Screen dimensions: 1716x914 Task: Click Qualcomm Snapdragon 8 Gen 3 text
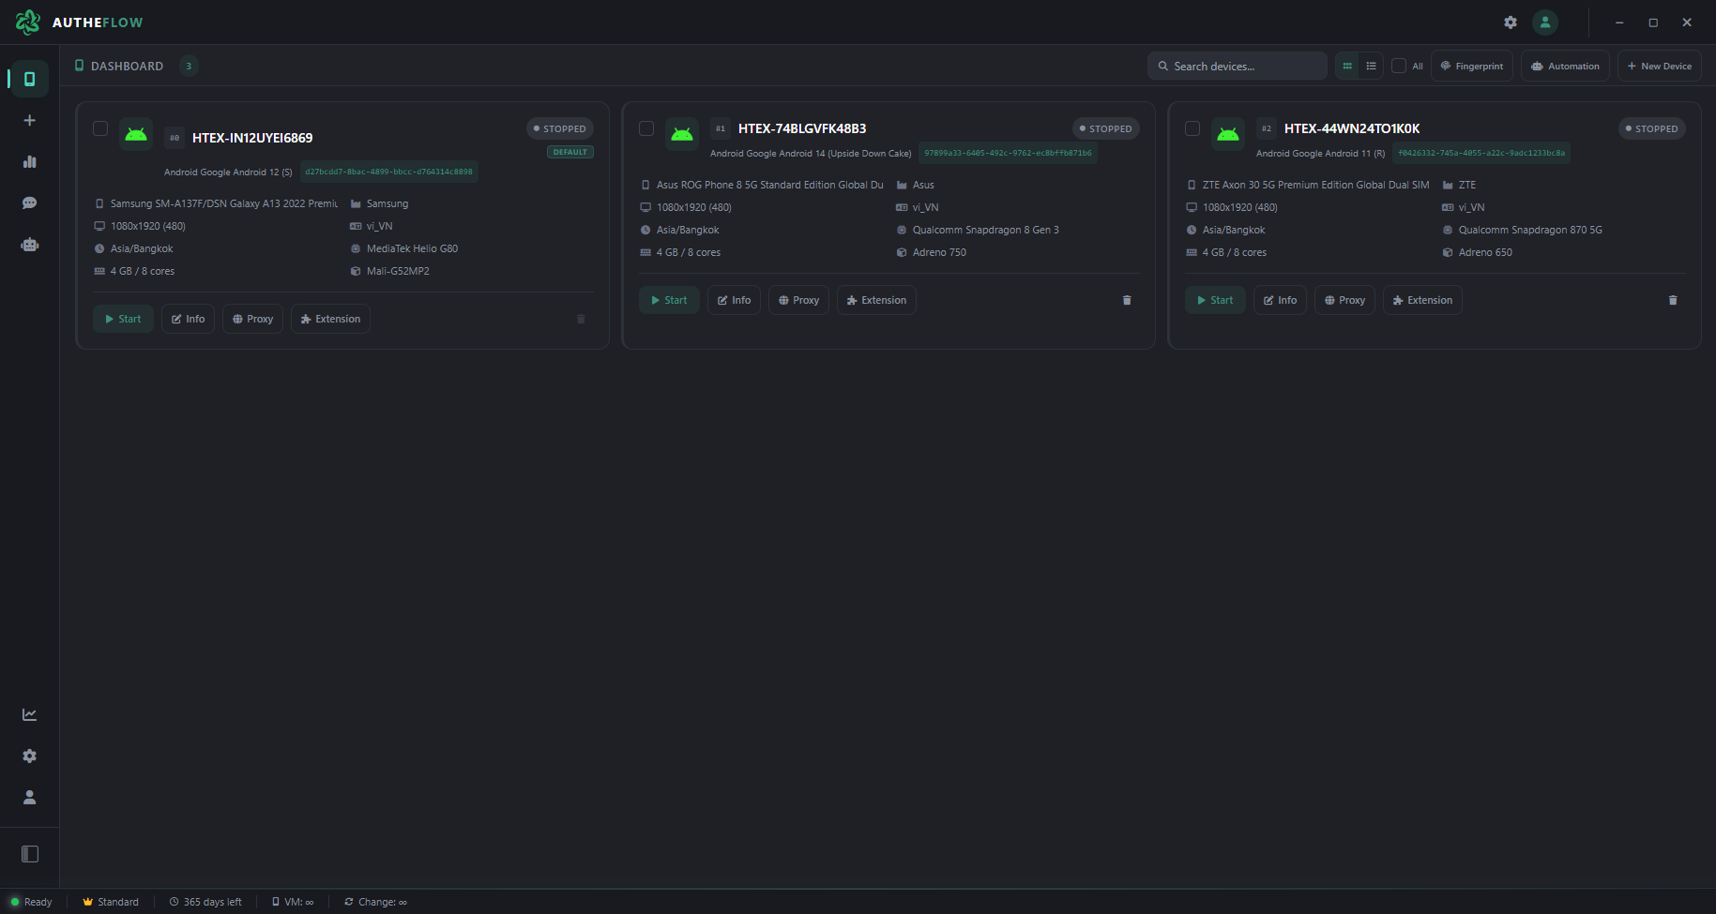coord(985,230)
